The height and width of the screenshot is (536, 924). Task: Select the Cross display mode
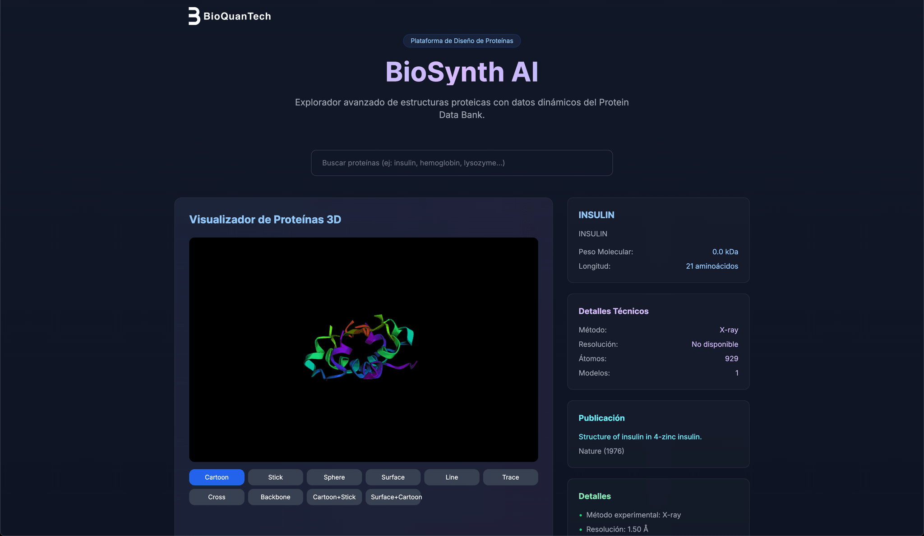[x=217, y=497]
